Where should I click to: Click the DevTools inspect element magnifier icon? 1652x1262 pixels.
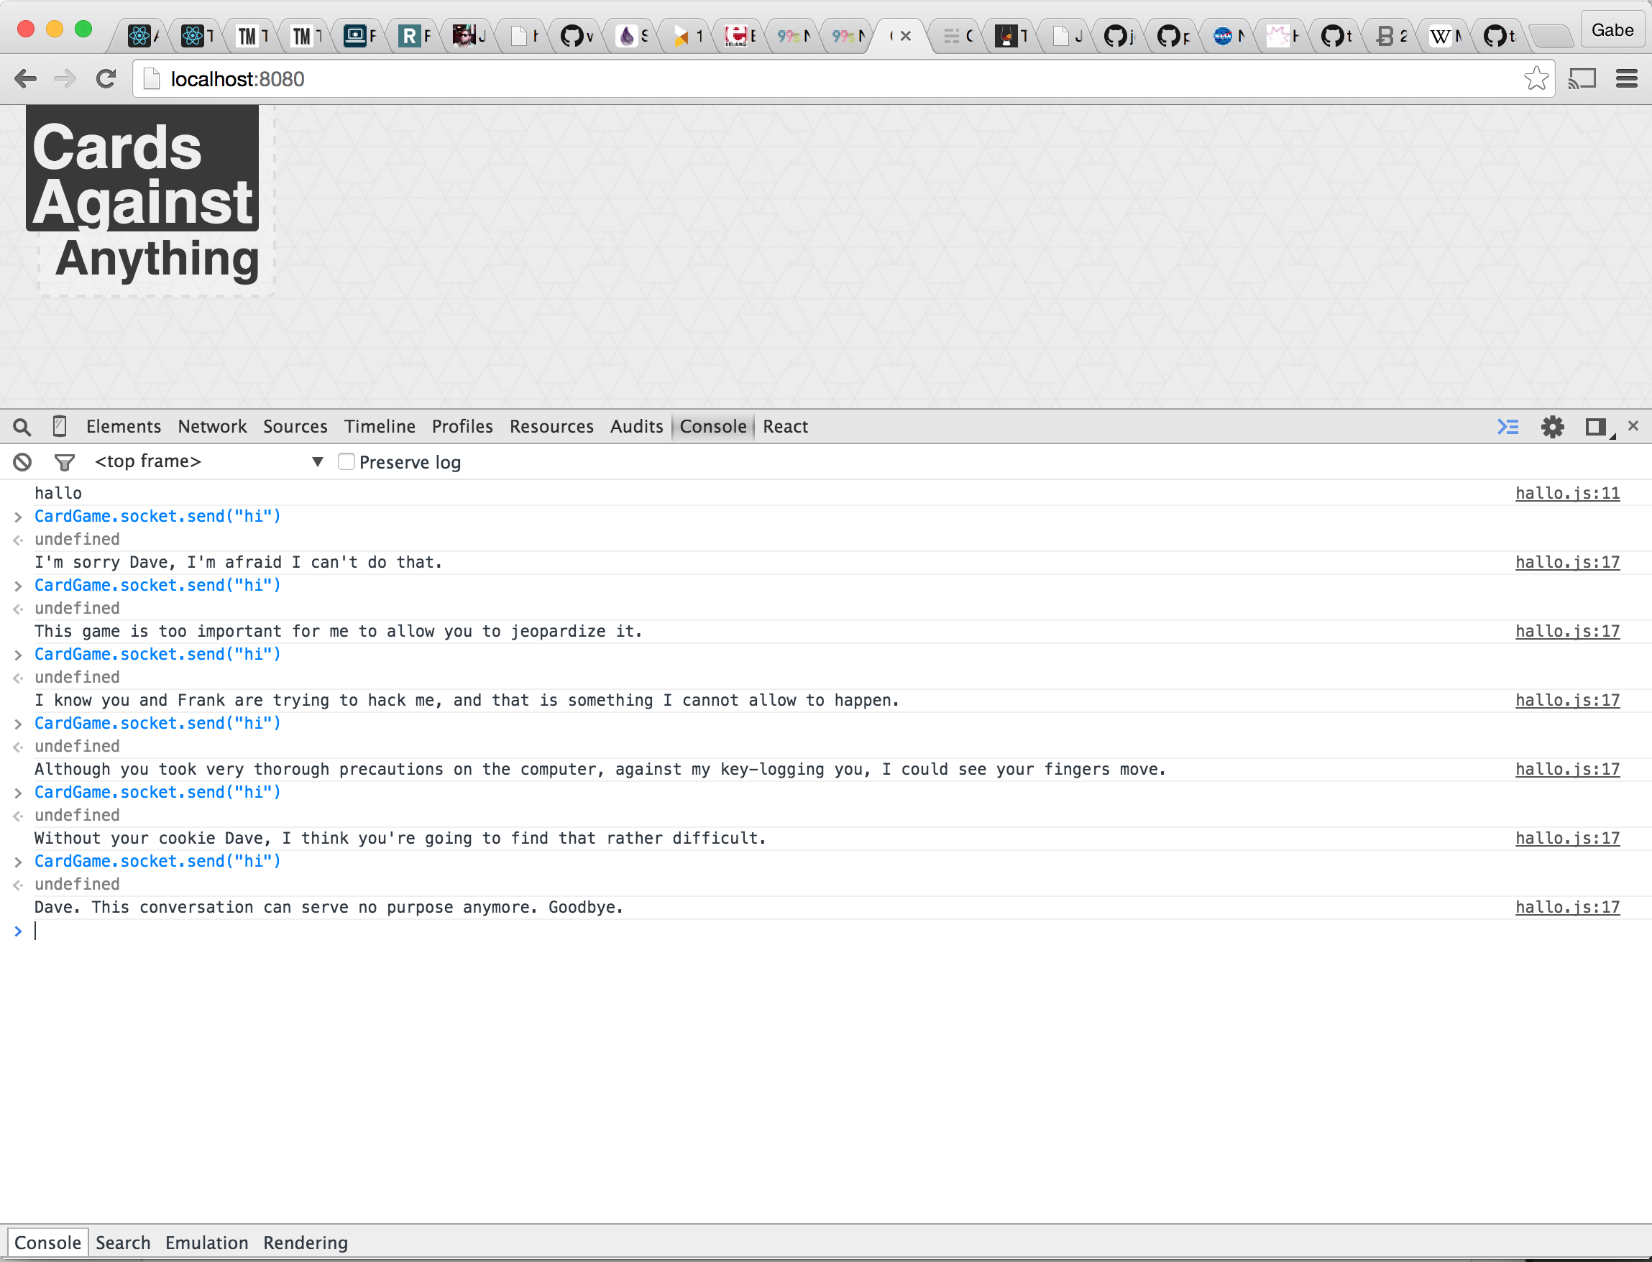pyautogui.click(x=22, y=427)
